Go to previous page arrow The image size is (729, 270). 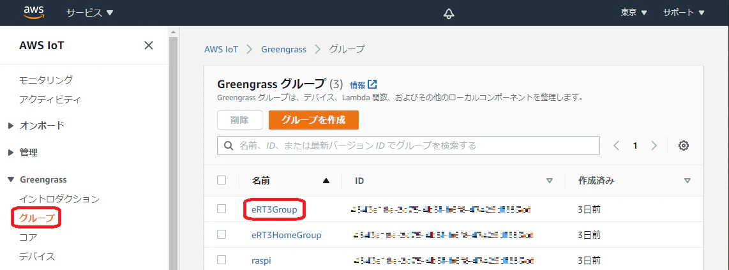pyautogui.click(x=617, y=146)
